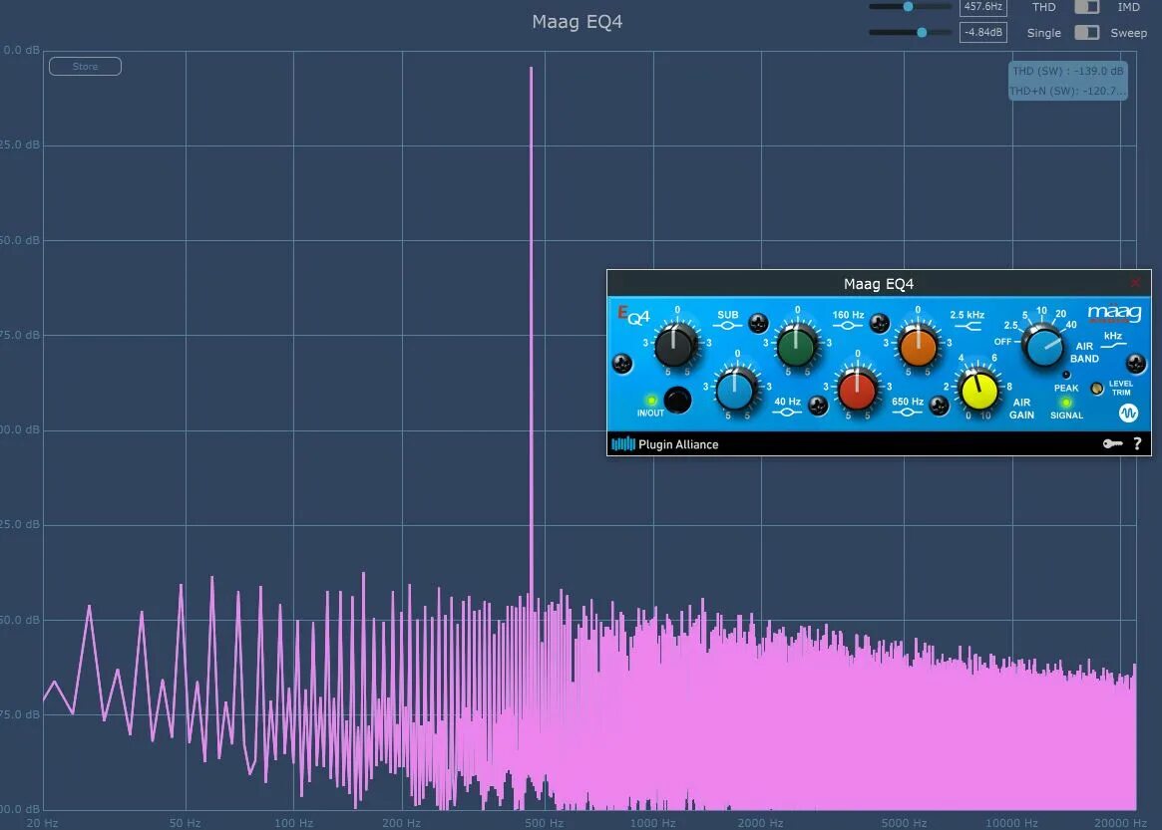Click the -4.84dB level field

pyautogui.click(x=982, y=33)
